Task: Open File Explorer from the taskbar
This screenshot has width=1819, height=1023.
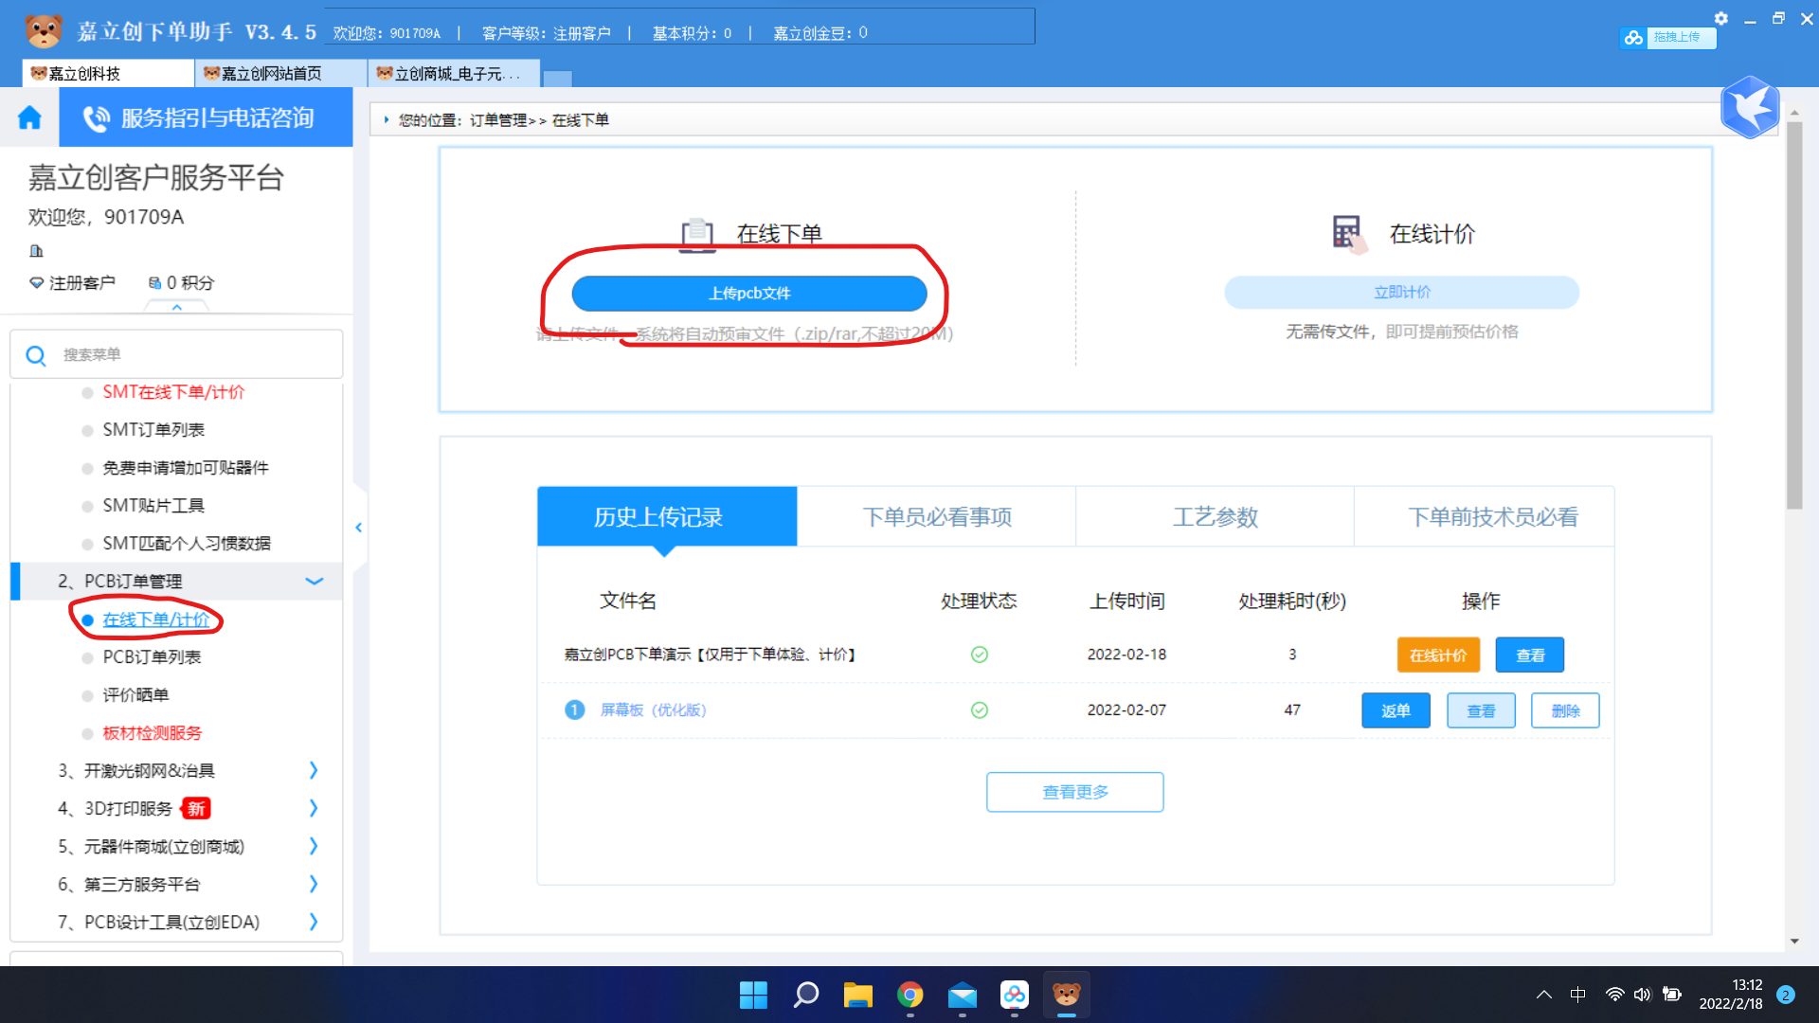Action: coord(857,995)
